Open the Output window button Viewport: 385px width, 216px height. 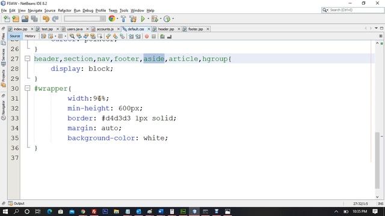pos(16,203)
